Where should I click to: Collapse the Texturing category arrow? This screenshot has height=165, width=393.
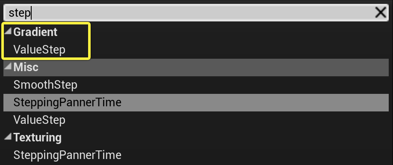pos(8,137)
